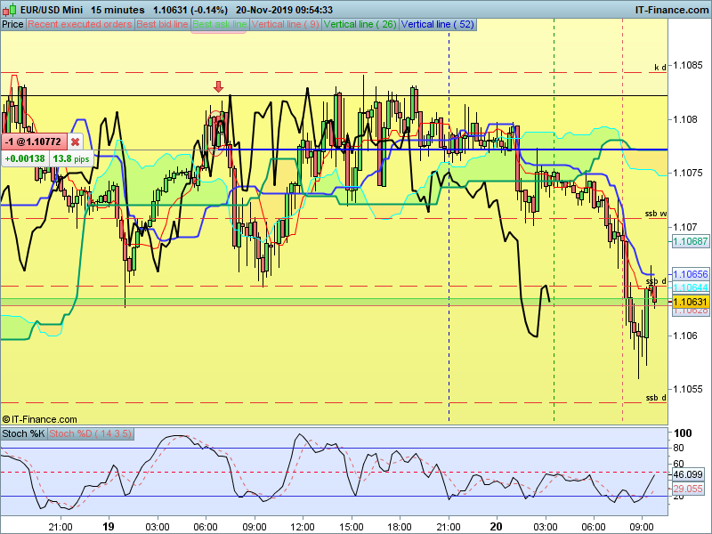Click the cyan 1.10644 price tag
Image resolution: width=712 pixels, height=534 pixels.
[690, 287]
